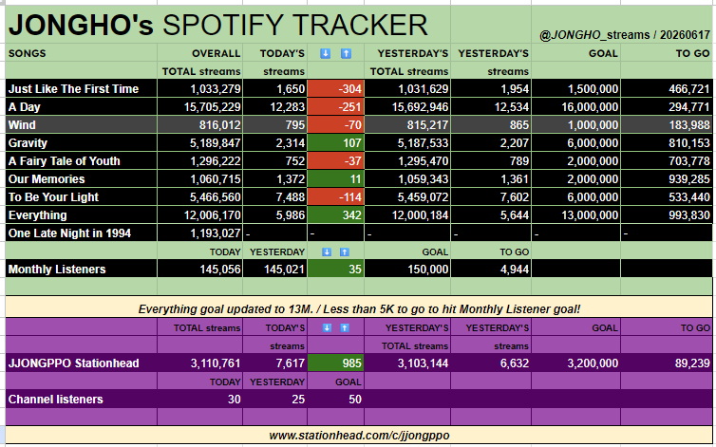Viewport: 716px width, 447px height.
Task: Select the green 342 change cell for Everything
Action: [335, 215]
